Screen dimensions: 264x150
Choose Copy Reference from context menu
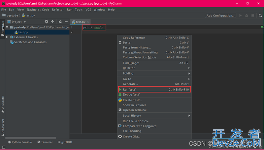(x=154, y=38)
